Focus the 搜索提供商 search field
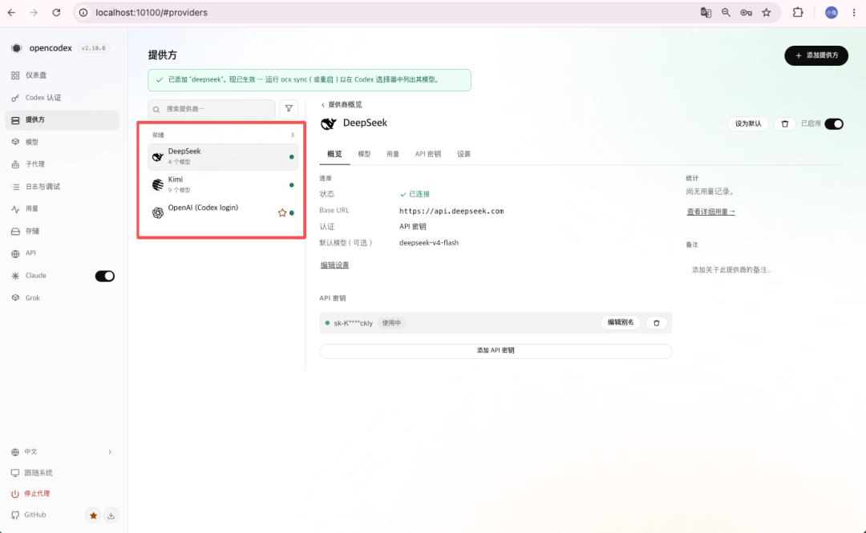Image resolution: width=866 pixels, height=533 pixels. pyautogui.click(x=212, y=109)
